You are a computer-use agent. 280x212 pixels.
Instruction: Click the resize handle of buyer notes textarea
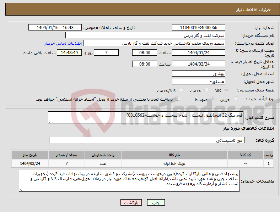pos(21,190)
